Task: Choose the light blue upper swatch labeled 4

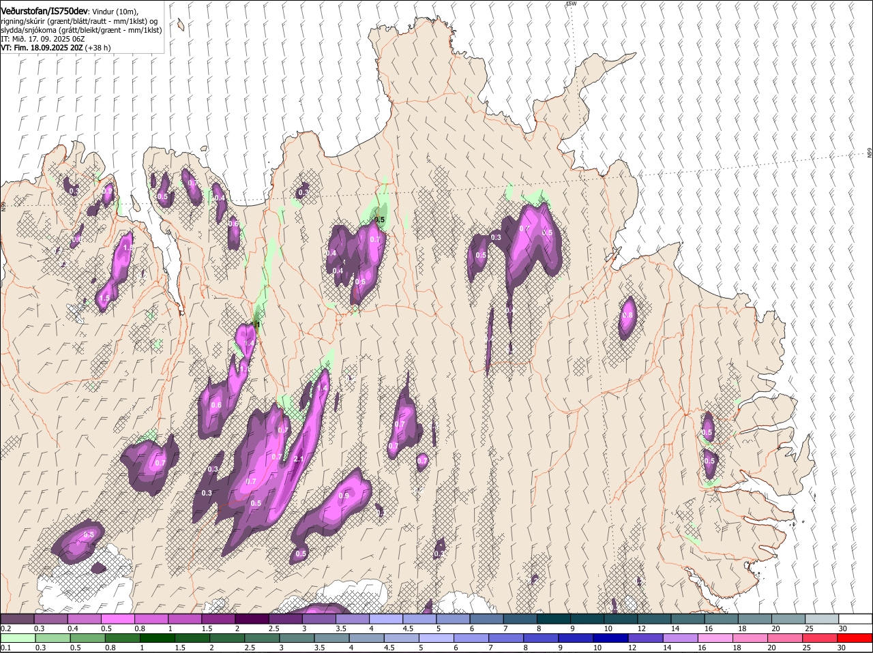Action: point(386,618)
